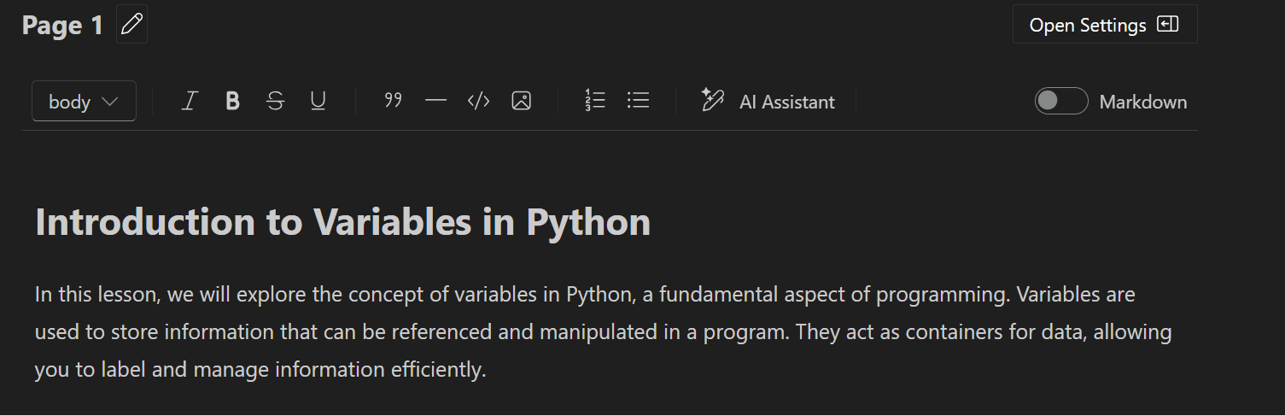Underline the selected text
The image size is (1285, 416).
point(318,102)
